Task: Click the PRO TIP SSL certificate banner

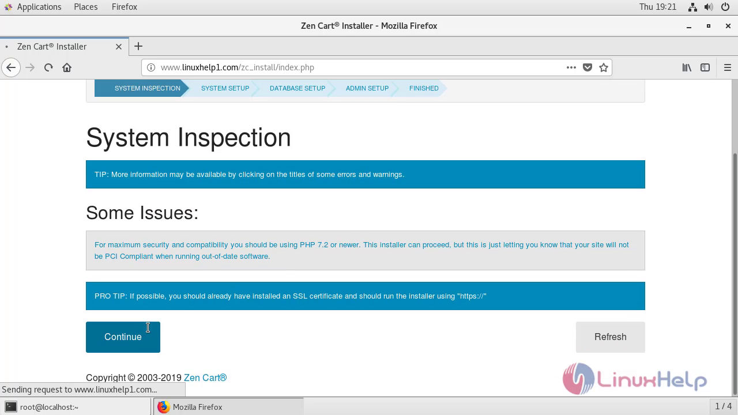Action: coord(366,296)
